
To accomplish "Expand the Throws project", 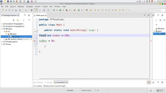I will click(2, 44).
